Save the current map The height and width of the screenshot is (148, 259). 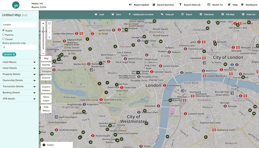click(x=113, y=14)
